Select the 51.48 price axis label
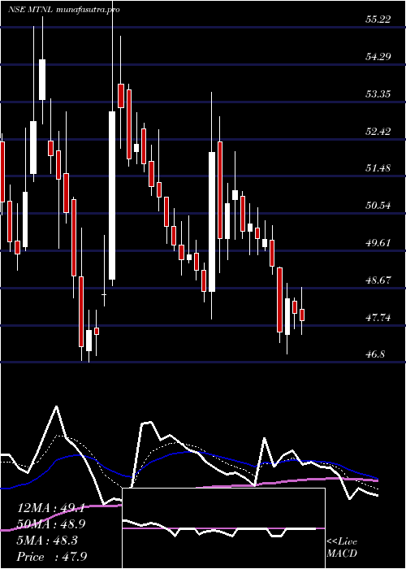This screenshot has width=406, height=569. pyautogui.click(x=378, y=168)
